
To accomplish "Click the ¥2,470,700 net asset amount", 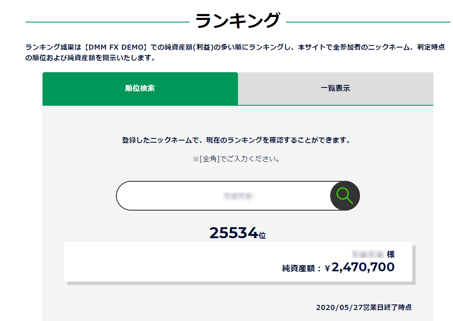I will coord(360,267).
